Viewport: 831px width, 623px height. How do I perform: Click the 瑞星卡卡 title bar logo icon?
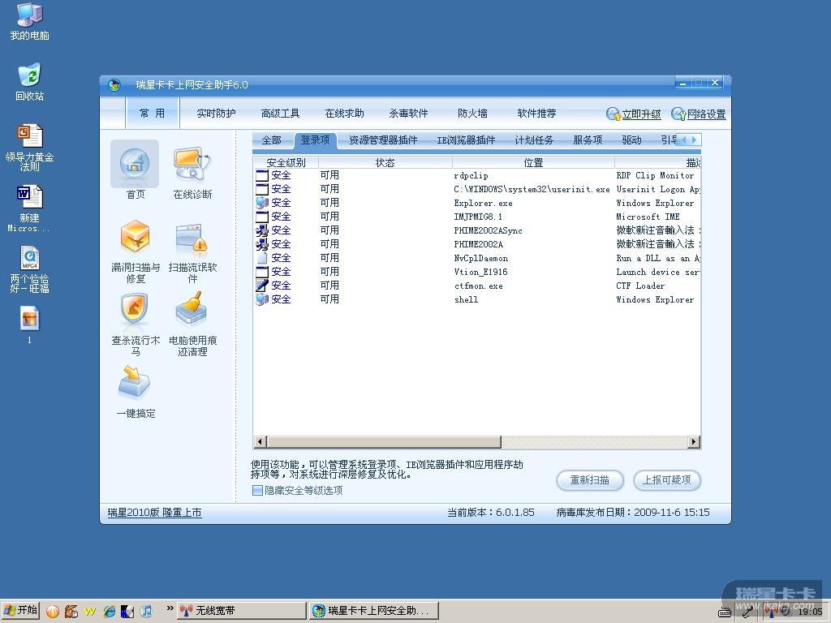pyautogui.click(x=114, y=84)
